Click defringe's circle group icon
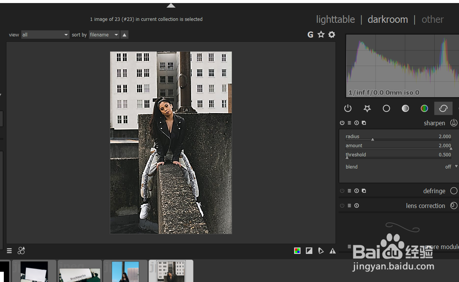Screen dimensions: 459x282 click(x=454, y=191)
